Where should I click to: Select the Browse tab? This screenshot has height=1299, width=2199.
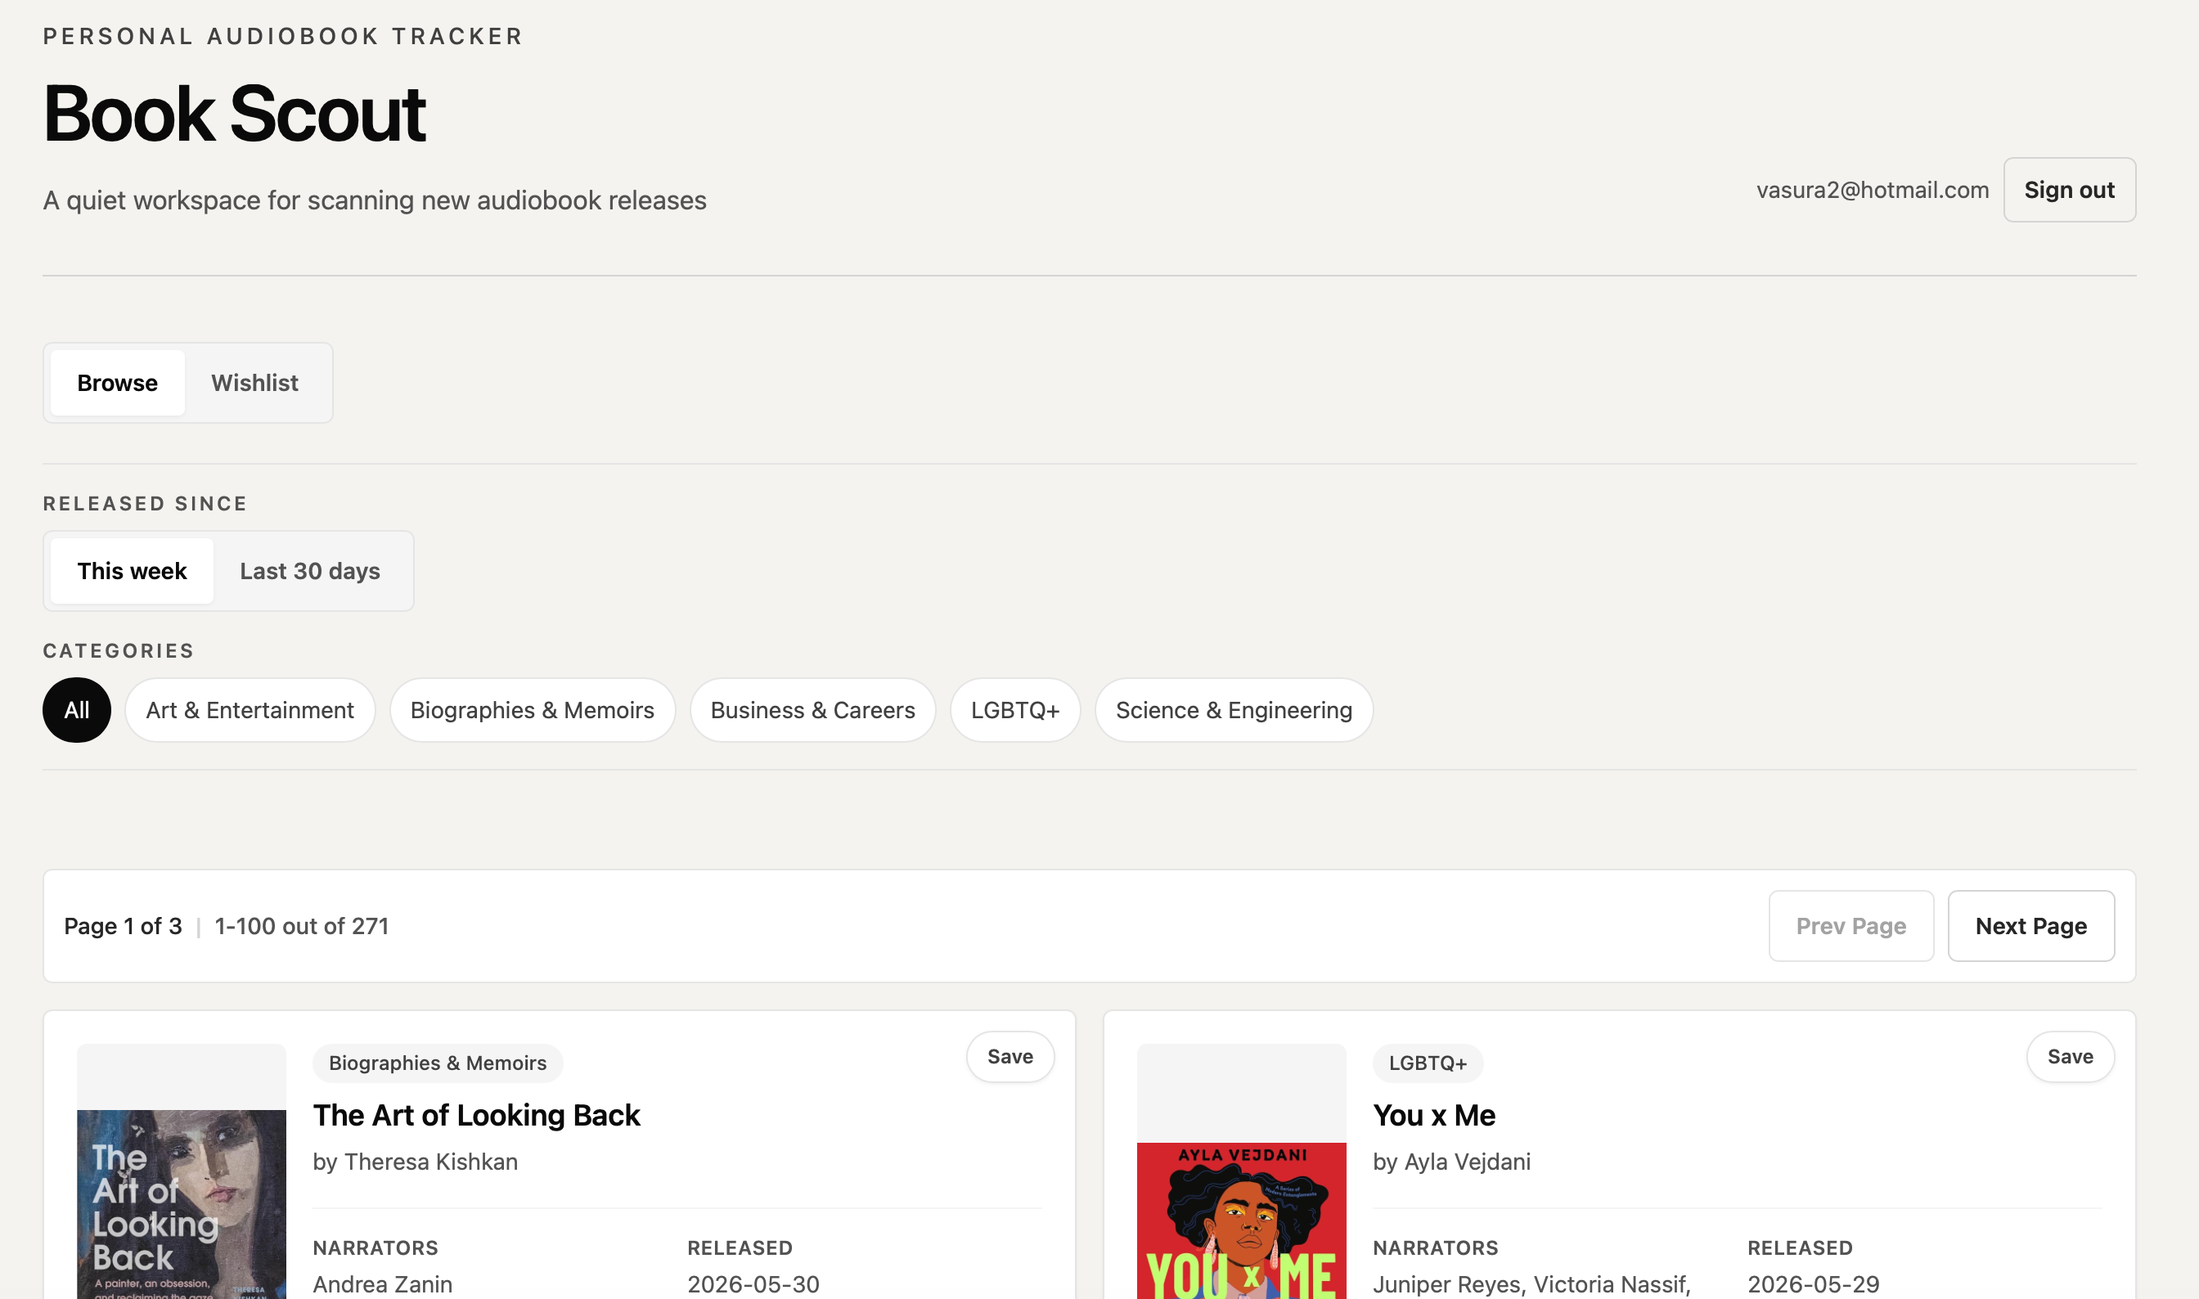click(x=117, y=383)
